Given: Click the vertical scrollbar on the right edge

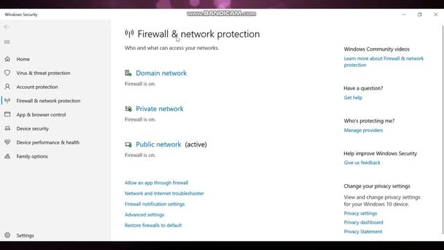Looking at the screenshot, I should point(443,130).
